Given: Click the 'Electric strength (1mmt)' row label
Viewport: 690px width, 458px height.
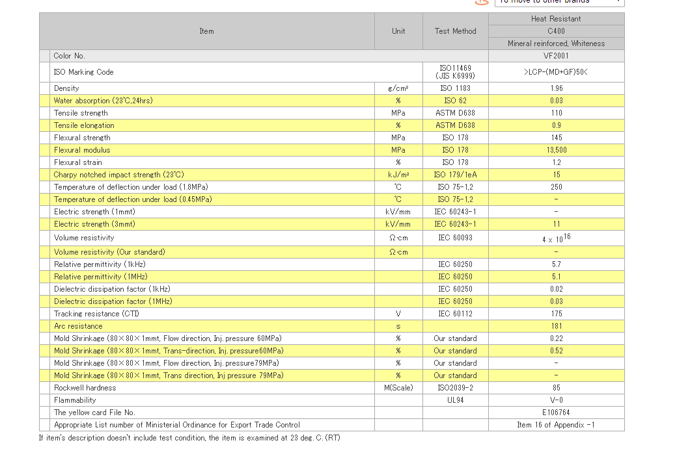Looking at the screenshot, I should pos(94,211).
